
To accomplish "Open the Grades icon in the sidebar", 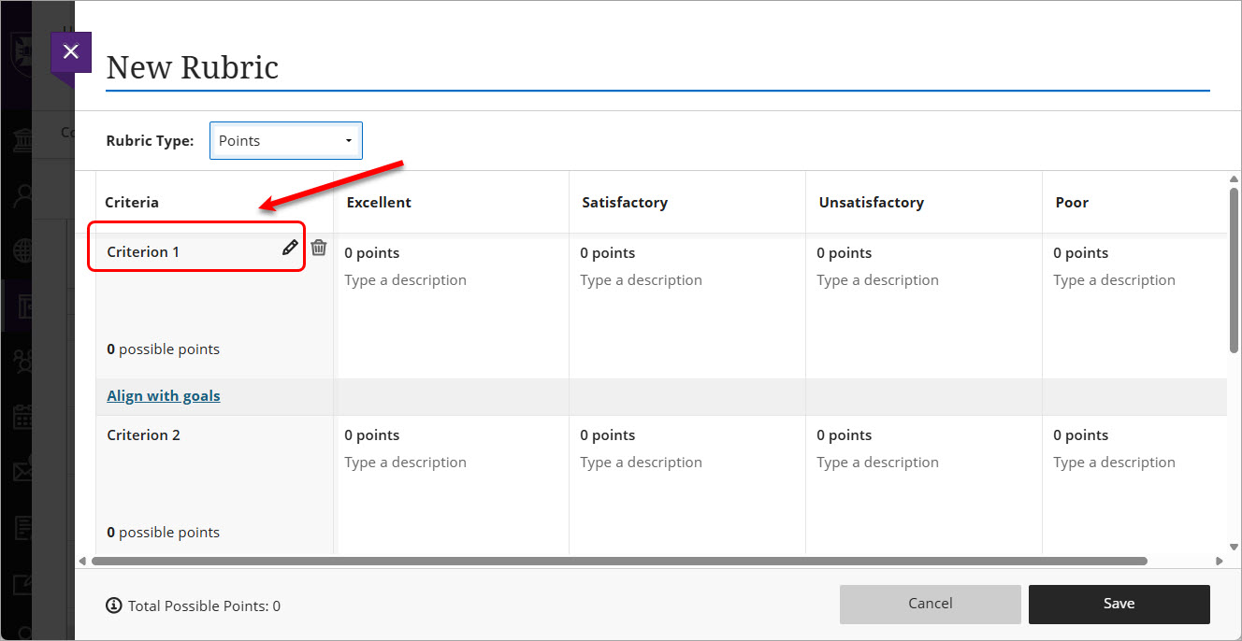I will pos(21,527).
